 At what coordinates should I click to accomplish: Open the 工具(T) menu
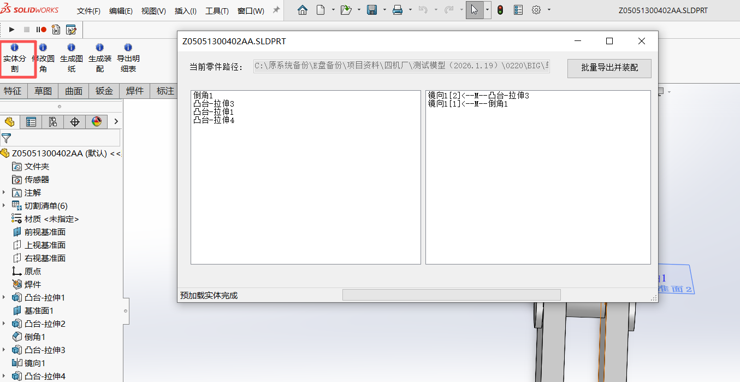[217, 11]
